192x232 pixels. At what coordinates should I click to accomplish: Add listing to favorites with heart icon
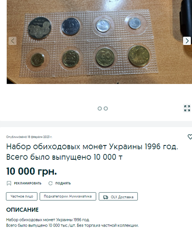tap(190, 137)
